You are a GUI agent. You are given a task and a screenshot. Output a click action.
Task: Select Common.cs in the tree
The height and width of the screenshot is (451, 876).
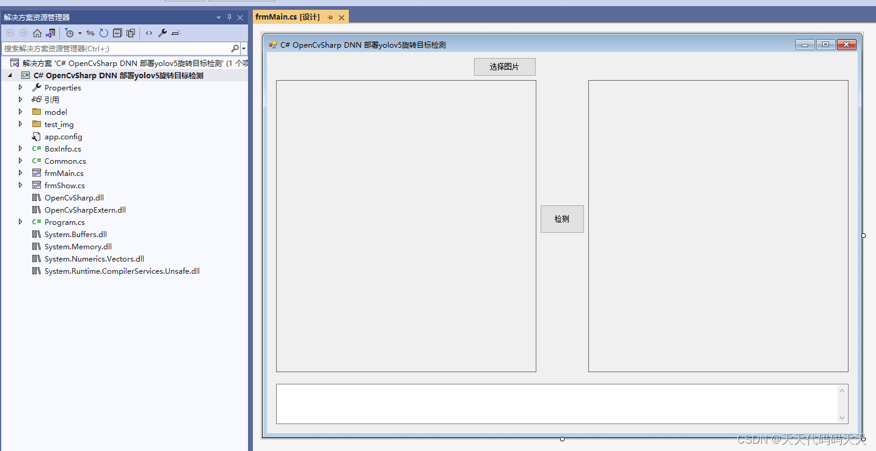coord(65,161)
